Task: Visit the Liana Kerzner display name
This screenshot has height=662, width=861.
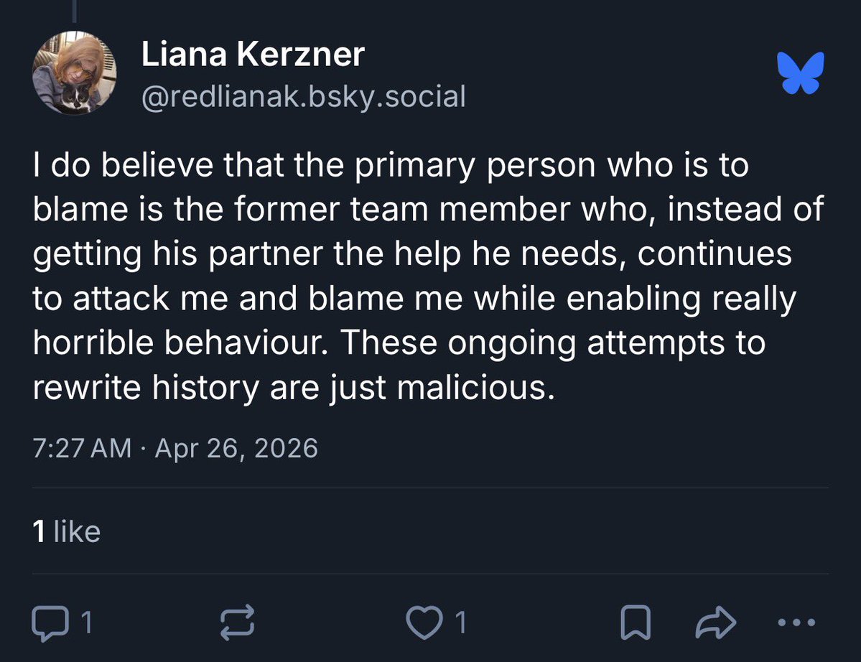Action: (x=253, y=54)
